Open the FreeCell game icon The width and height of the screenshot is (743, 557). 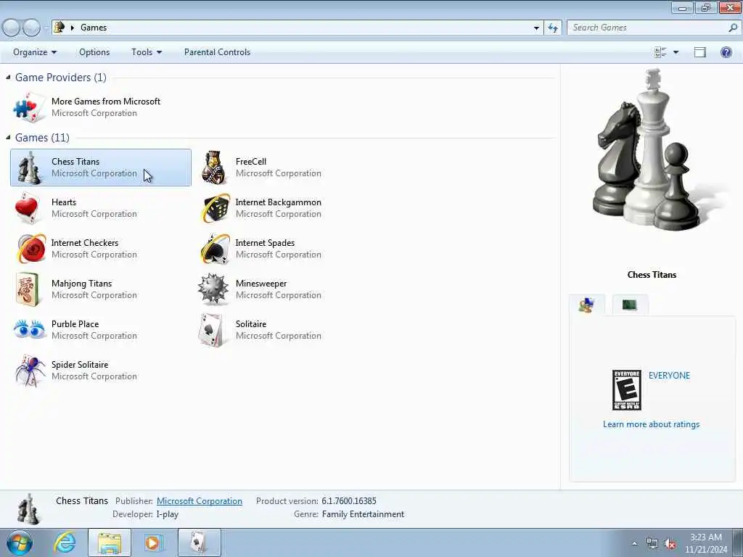pos(214,168)
